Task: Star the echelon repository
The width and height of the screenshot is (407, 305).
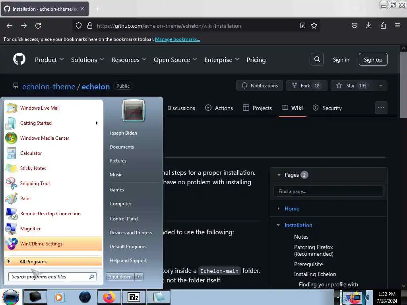Action: point(353,86)
